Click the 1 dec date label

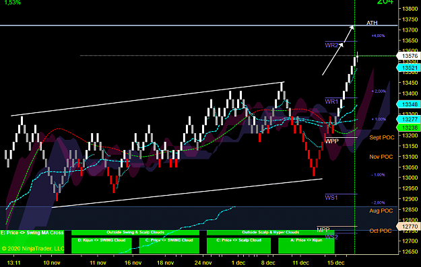238,263
